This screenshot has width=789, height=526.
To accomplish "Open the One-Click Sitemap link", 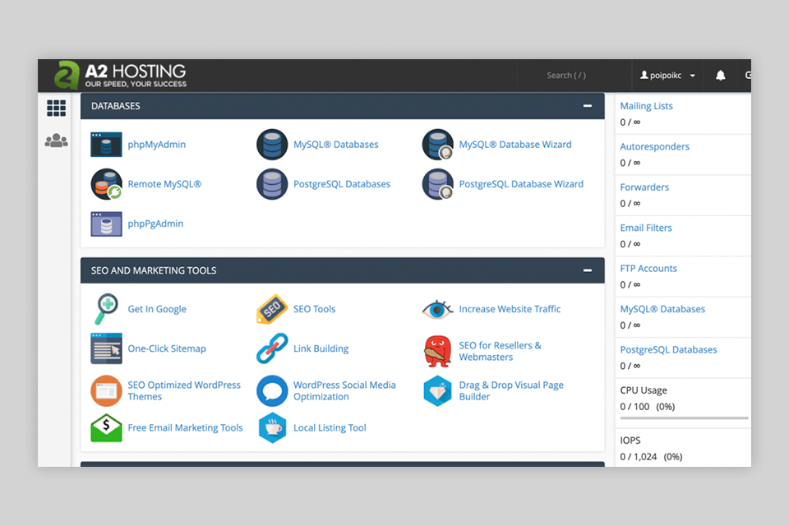I will (167, 348).
